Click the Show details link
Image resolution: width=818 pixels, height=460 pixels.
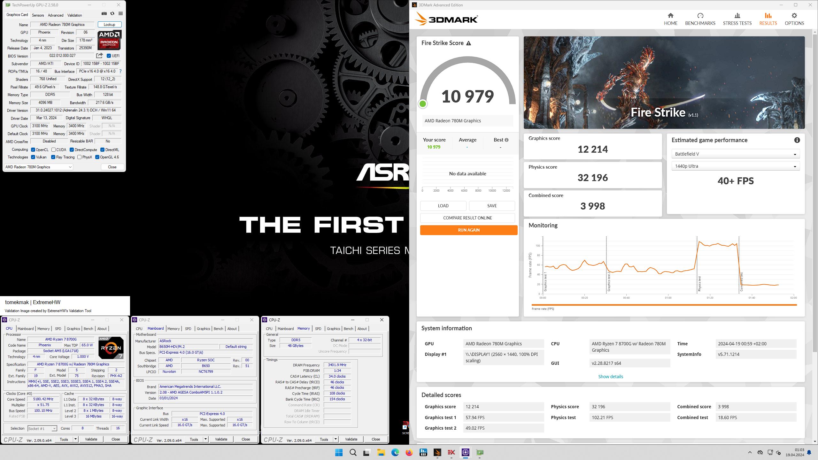610,377
